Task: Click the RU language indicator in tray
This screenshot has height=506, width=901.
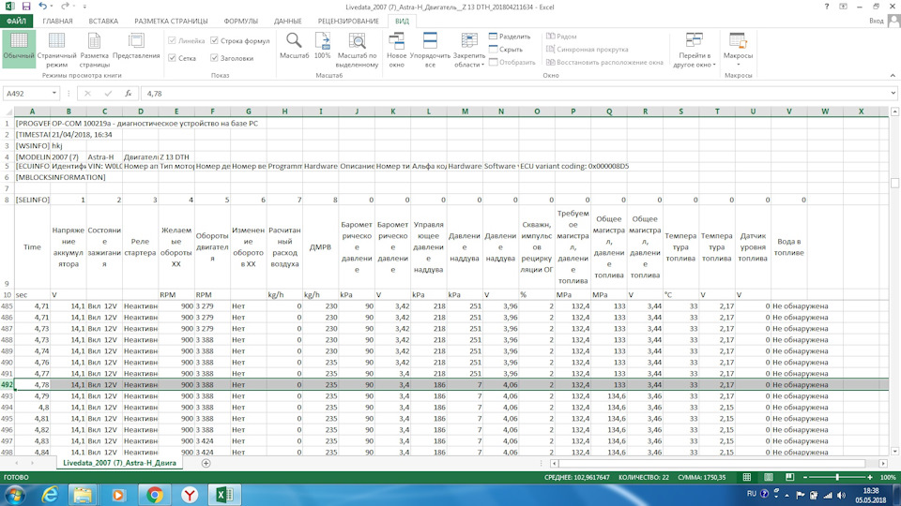Action: point(752,494)
